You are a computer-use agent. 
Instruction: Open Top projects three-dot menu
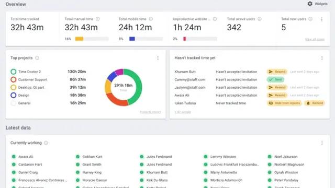click(158, 58)
